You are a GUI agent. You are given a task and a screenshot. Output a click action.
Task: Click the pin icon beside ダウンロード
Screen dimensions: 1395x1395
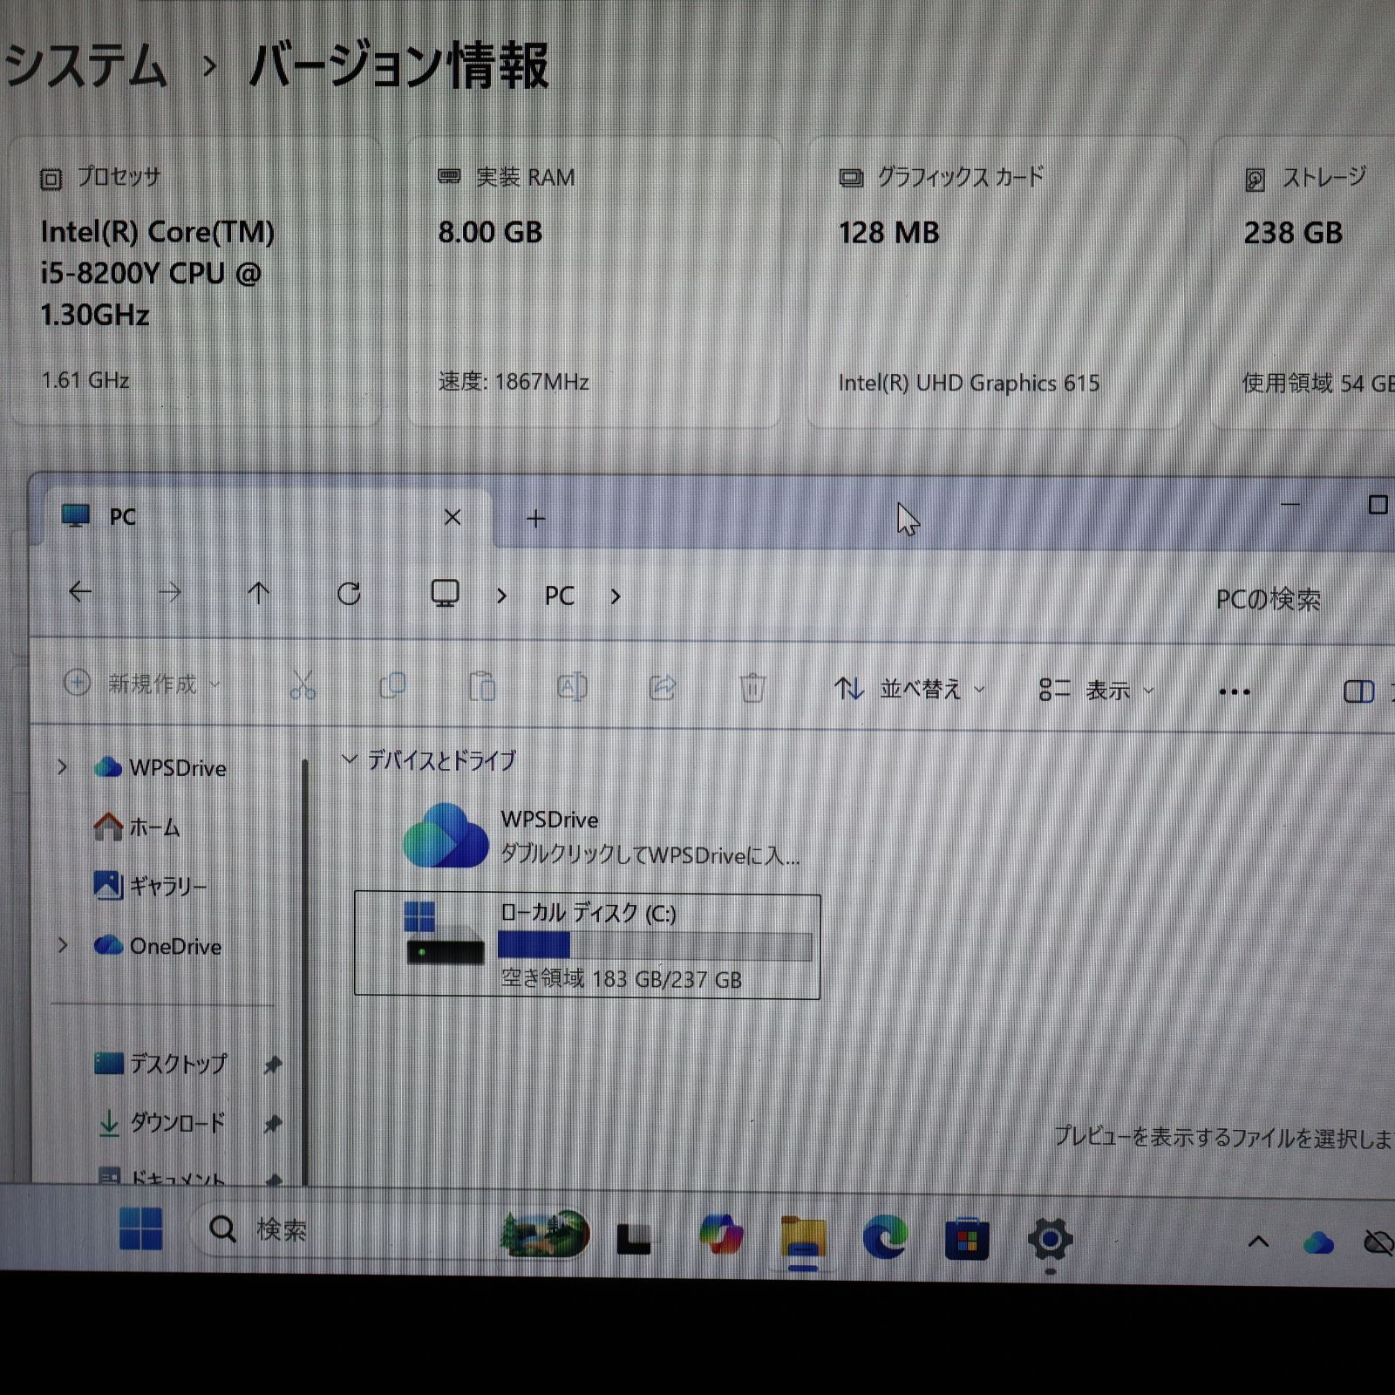(x=273, y=1124)
